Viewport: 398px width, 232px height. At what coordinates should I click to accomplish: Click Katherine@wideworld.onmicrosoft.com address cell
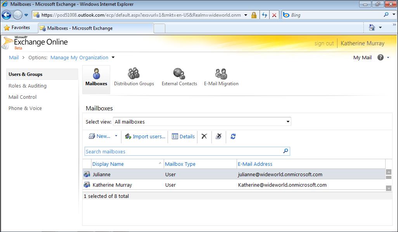coord(282,185)
